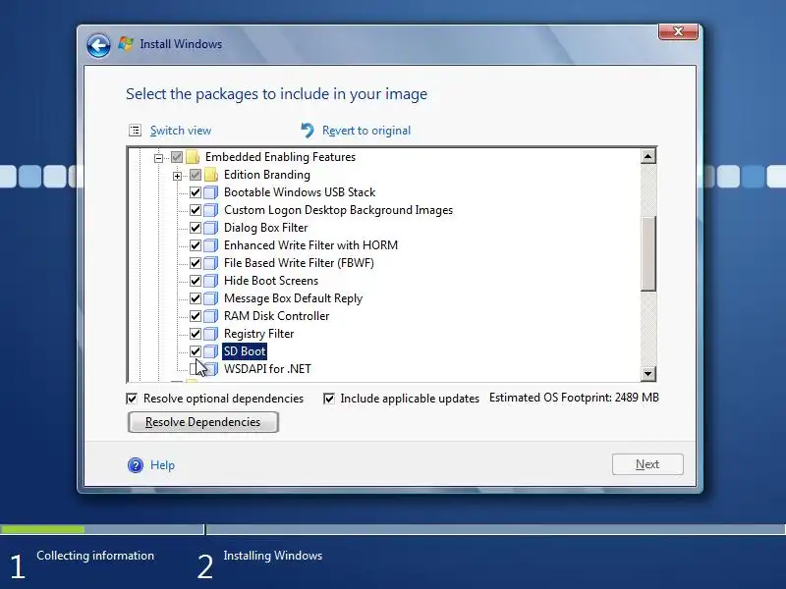Select the WSDAPI for .NET label
786x589 pixels.
pyautogui.click(x=267, y=369)
